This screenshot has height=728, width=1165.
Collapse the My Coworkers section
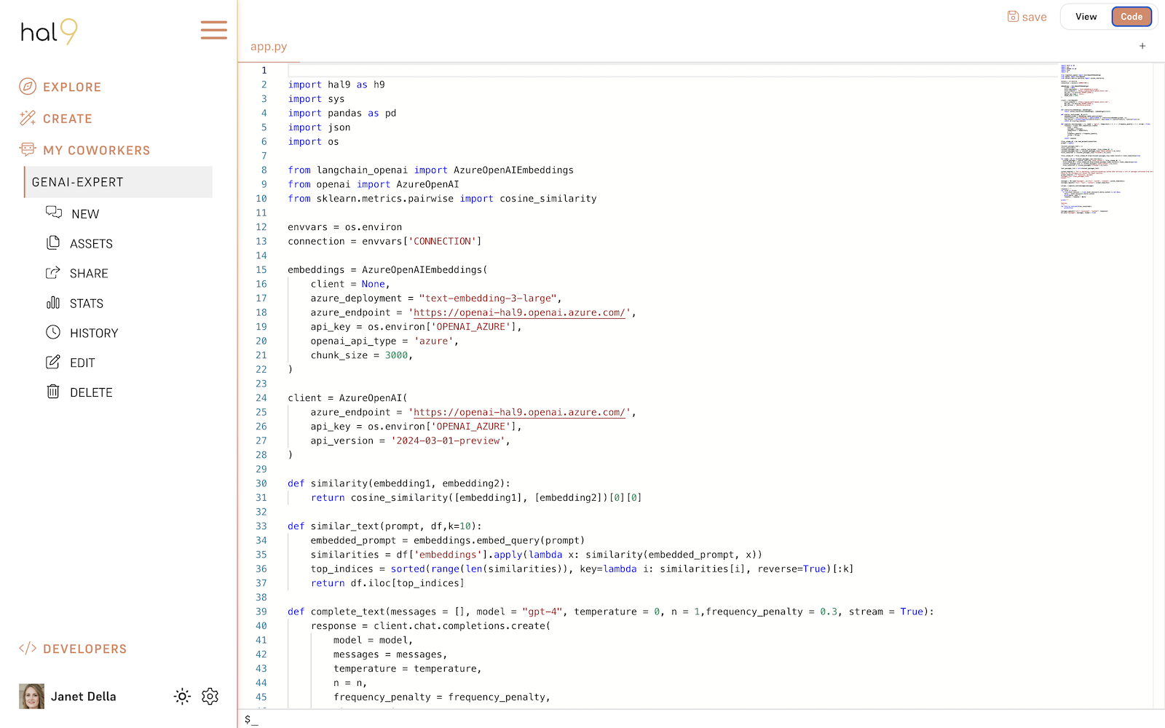(96, 150)
